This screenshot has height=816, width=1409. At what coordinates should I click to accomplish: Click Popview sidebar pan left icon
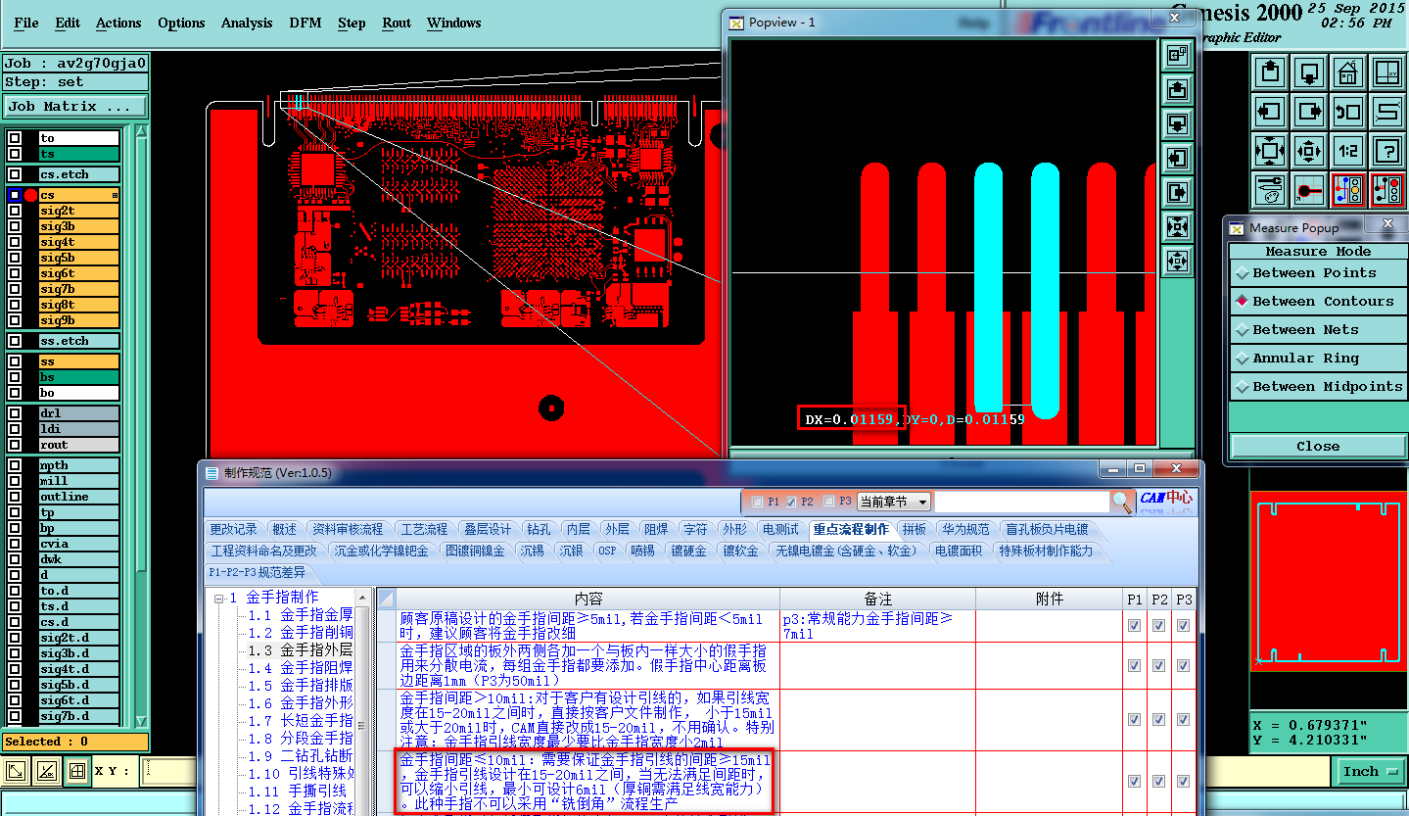[x=1177, y=158]
